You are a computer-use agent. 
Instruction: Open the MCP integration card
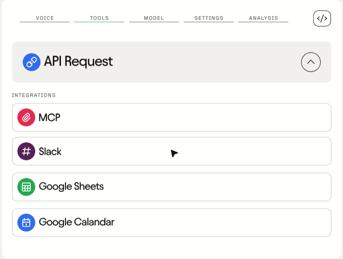(x=171, y=117)
